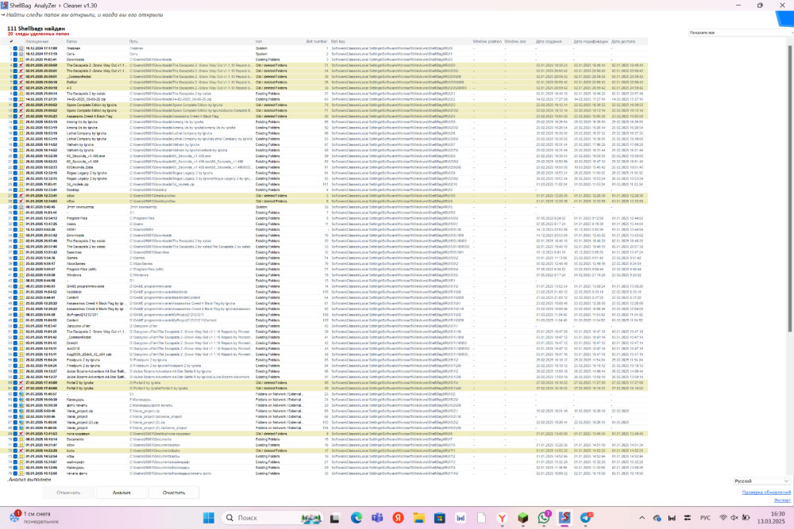Screen dimensions: 794x529
Task: Click the Отменить button
Action: click(68, 492)
